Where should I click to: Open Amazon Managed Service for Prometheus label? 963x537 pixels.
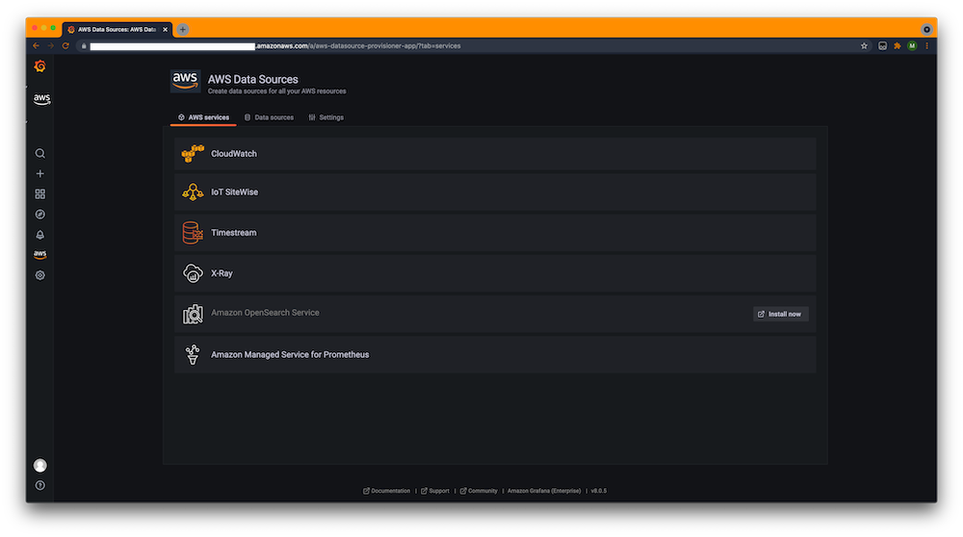290,354
